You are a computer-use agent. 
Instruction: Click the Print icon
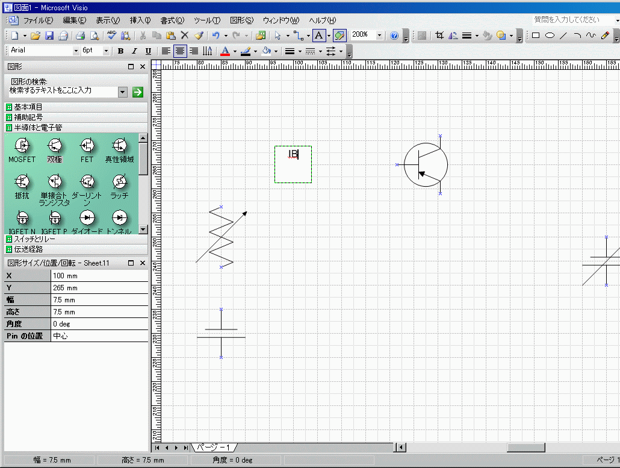coord(80,36)
